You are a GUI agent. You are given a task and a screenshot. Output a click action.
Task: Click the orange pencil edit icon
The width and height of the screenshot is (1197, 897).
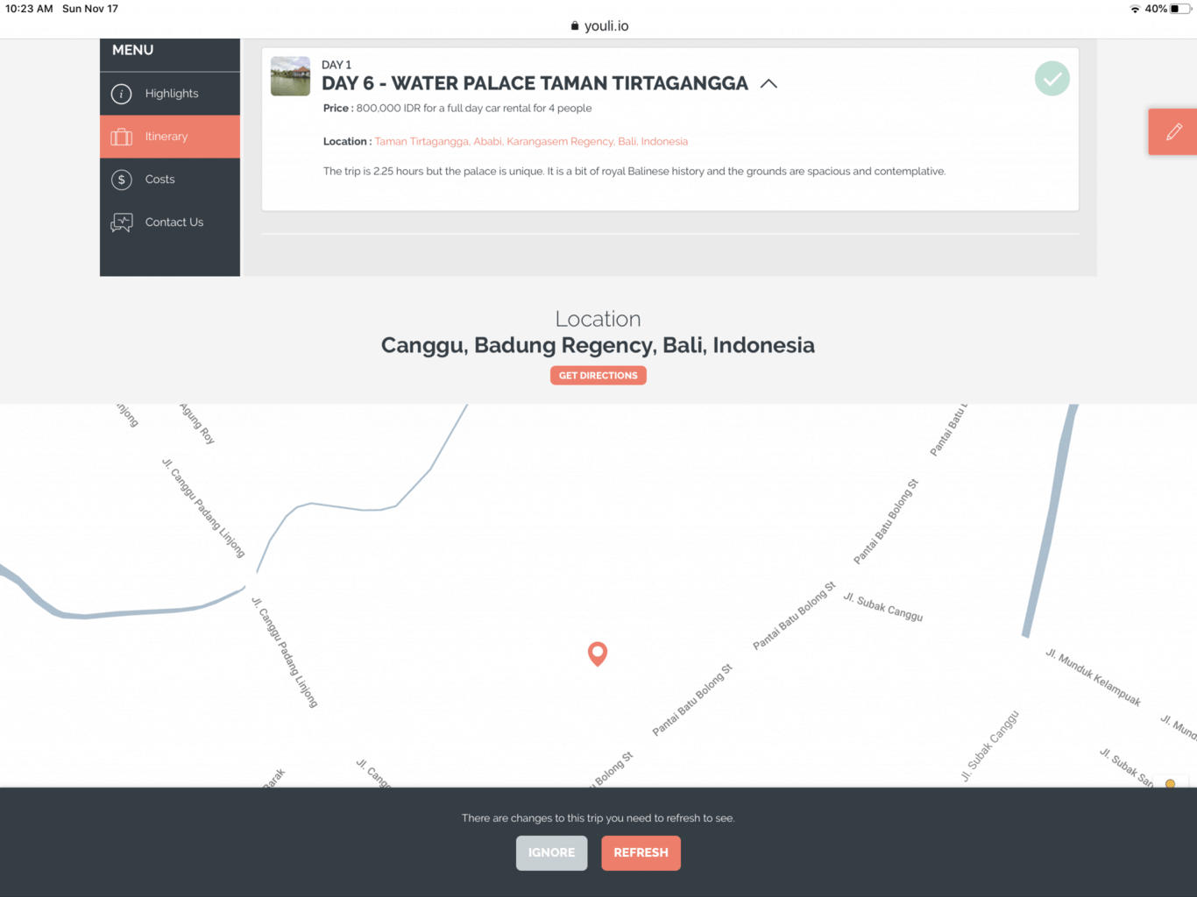[x=1173, y=132]
